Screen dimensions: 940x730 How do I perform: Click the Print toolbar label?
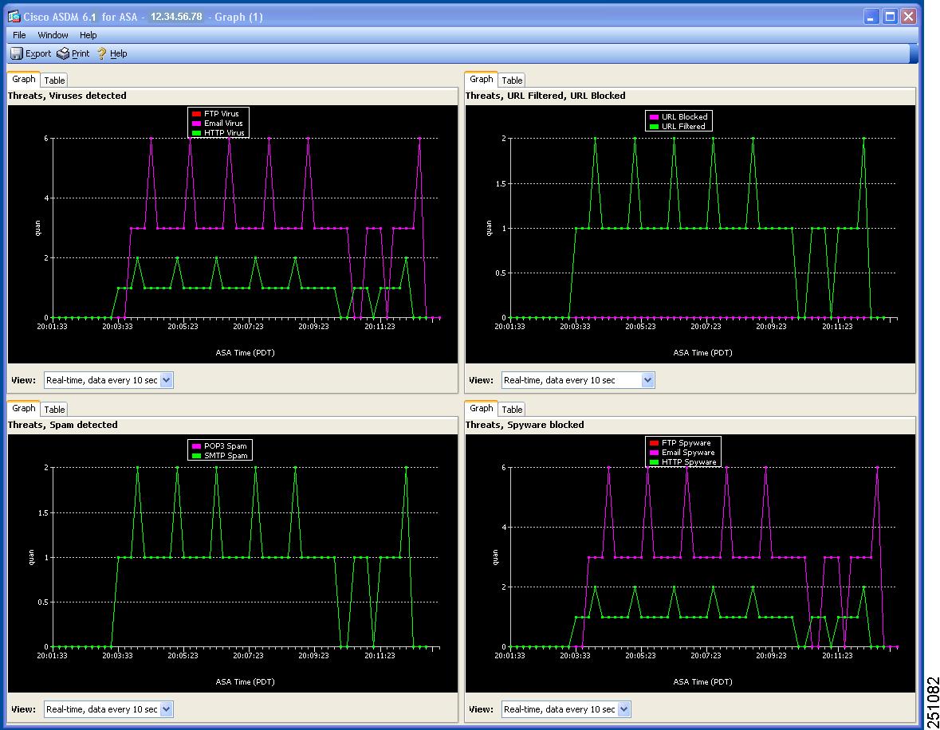pos(81,53)
